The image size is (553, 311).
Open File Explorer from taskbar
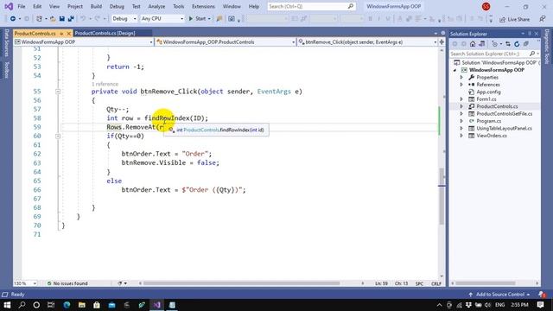coord(82,305)
